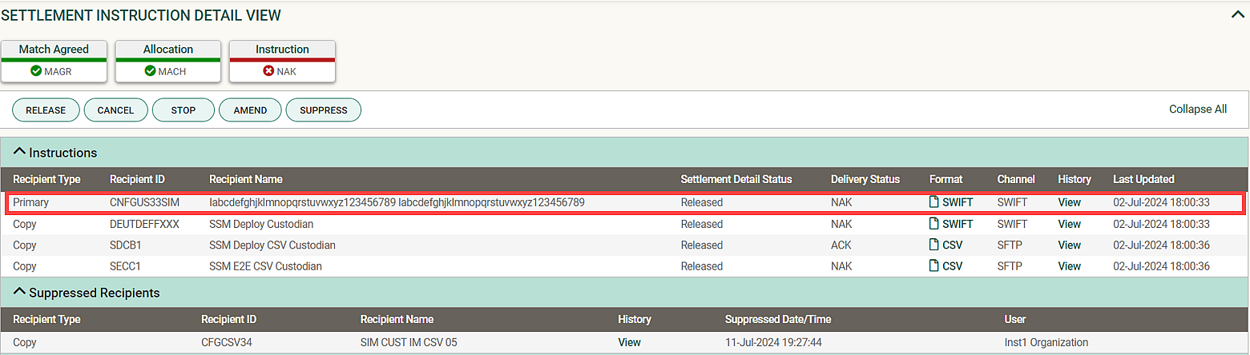
Task: Click the SUPPRESS button
Action: 324,110
